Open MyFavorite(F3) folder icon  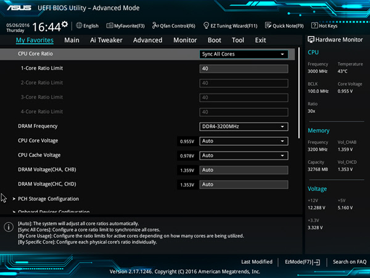pyautogui.click(x=110, y=25)
